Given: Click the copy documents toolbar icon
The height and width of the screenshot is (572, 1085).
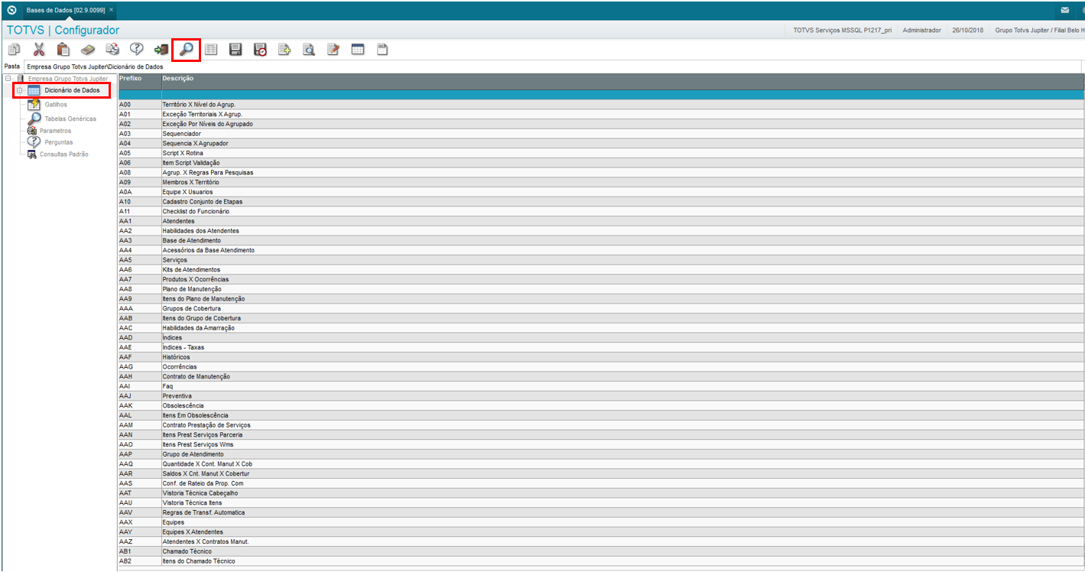Looking at the screenshot, I should (14, 50).
